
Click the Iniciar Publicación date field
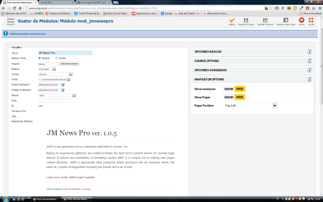point(49,85)
